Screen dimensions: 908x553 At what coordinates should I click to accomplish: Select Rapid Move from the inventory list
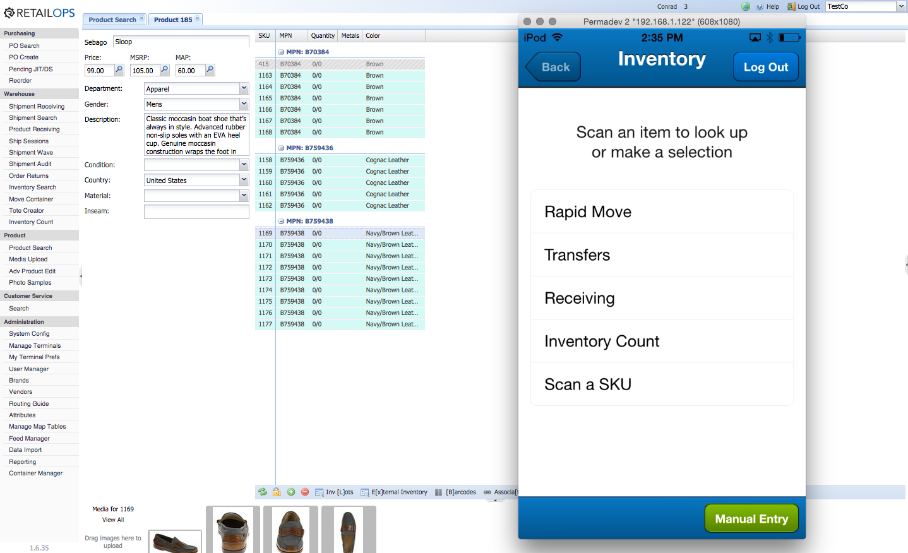(661, 212)
